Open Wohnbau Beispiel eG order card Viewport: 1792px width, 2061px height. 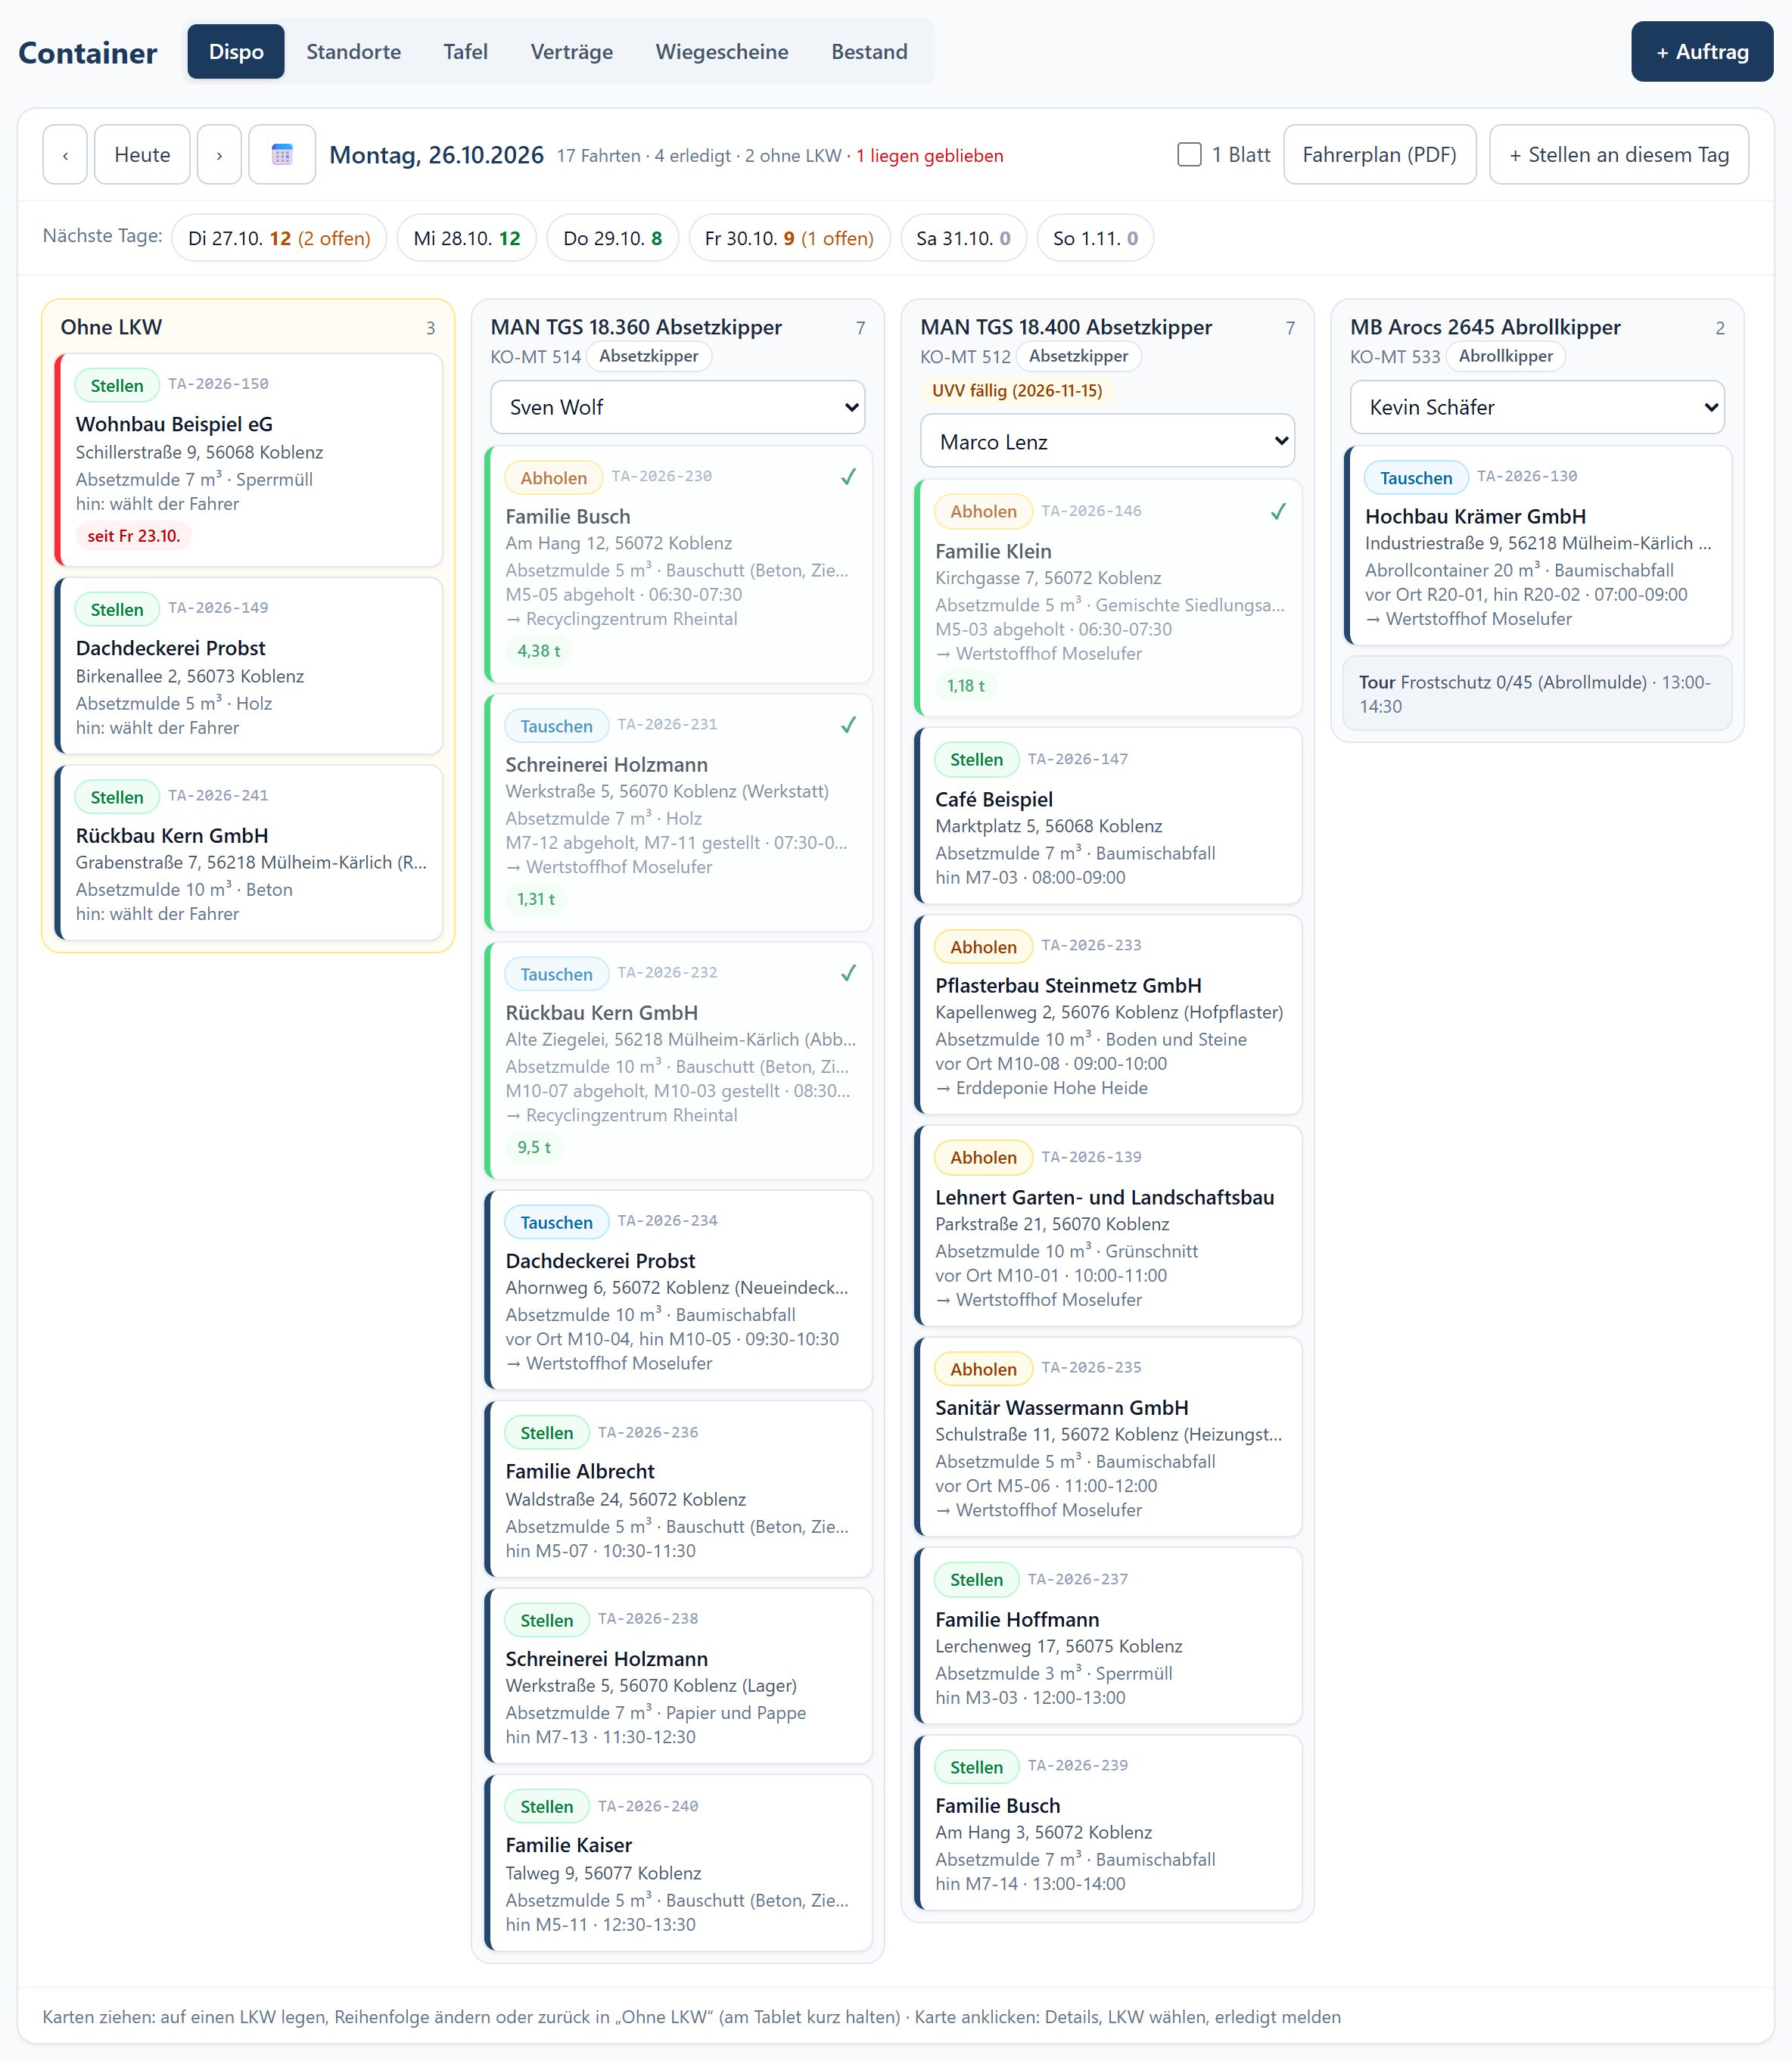pos(249,460)
